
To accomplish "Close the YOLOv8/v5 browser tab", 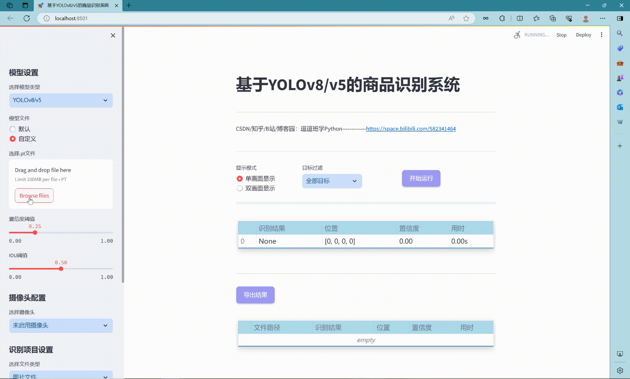I will [116, 5].
